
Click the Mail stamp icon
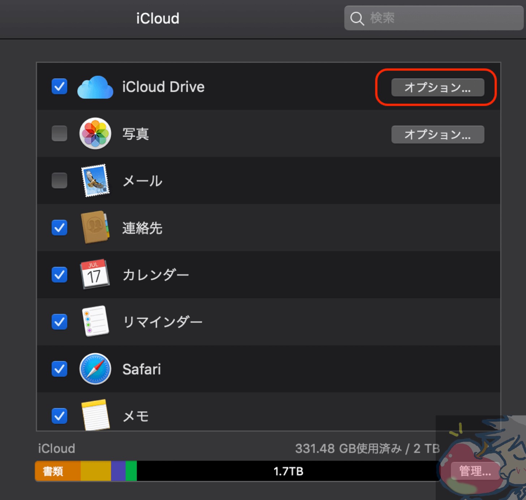95,181
